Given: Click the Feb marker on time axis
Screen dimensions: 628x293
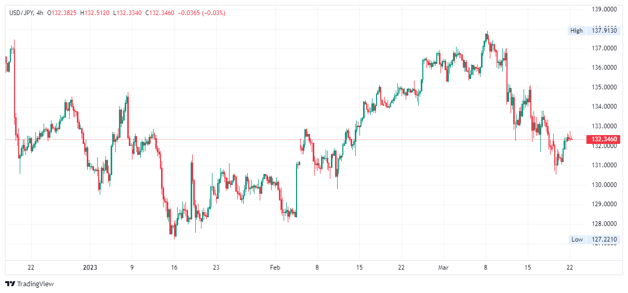Looking at the screenshot, I should coord(275,268).
